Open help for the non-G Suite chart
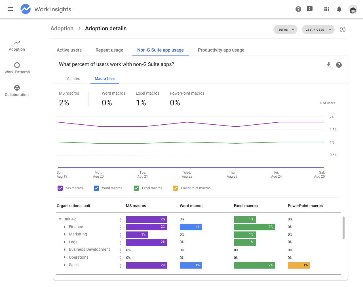 tap(339, 65)
